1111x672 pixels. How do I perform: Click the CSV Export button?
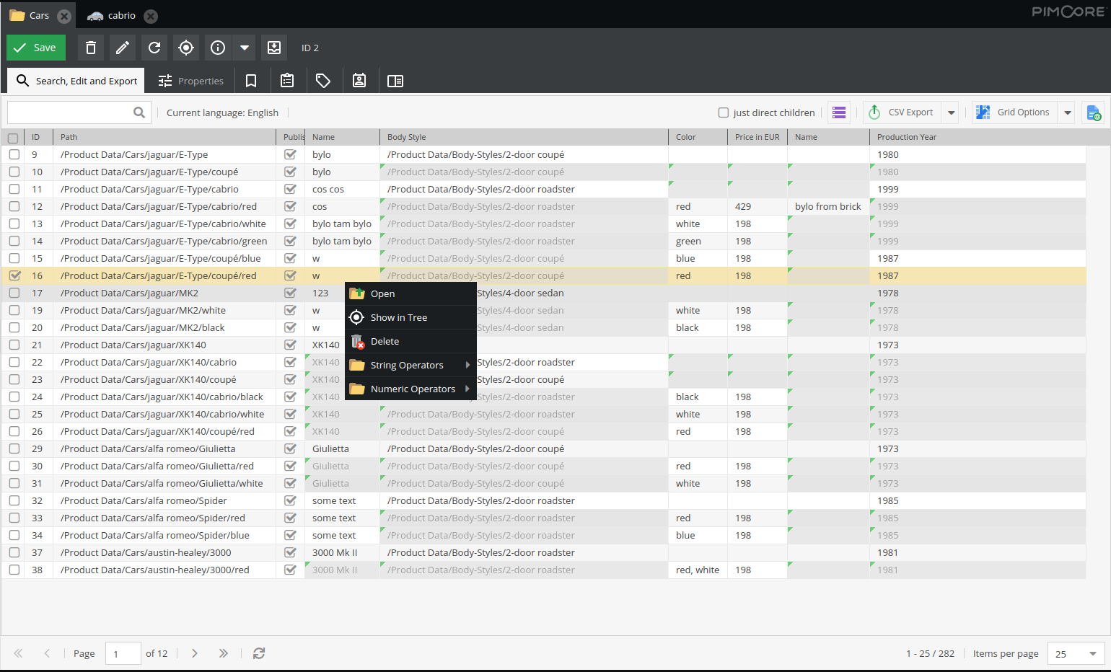pyautogui.click(x=902, y=112)
